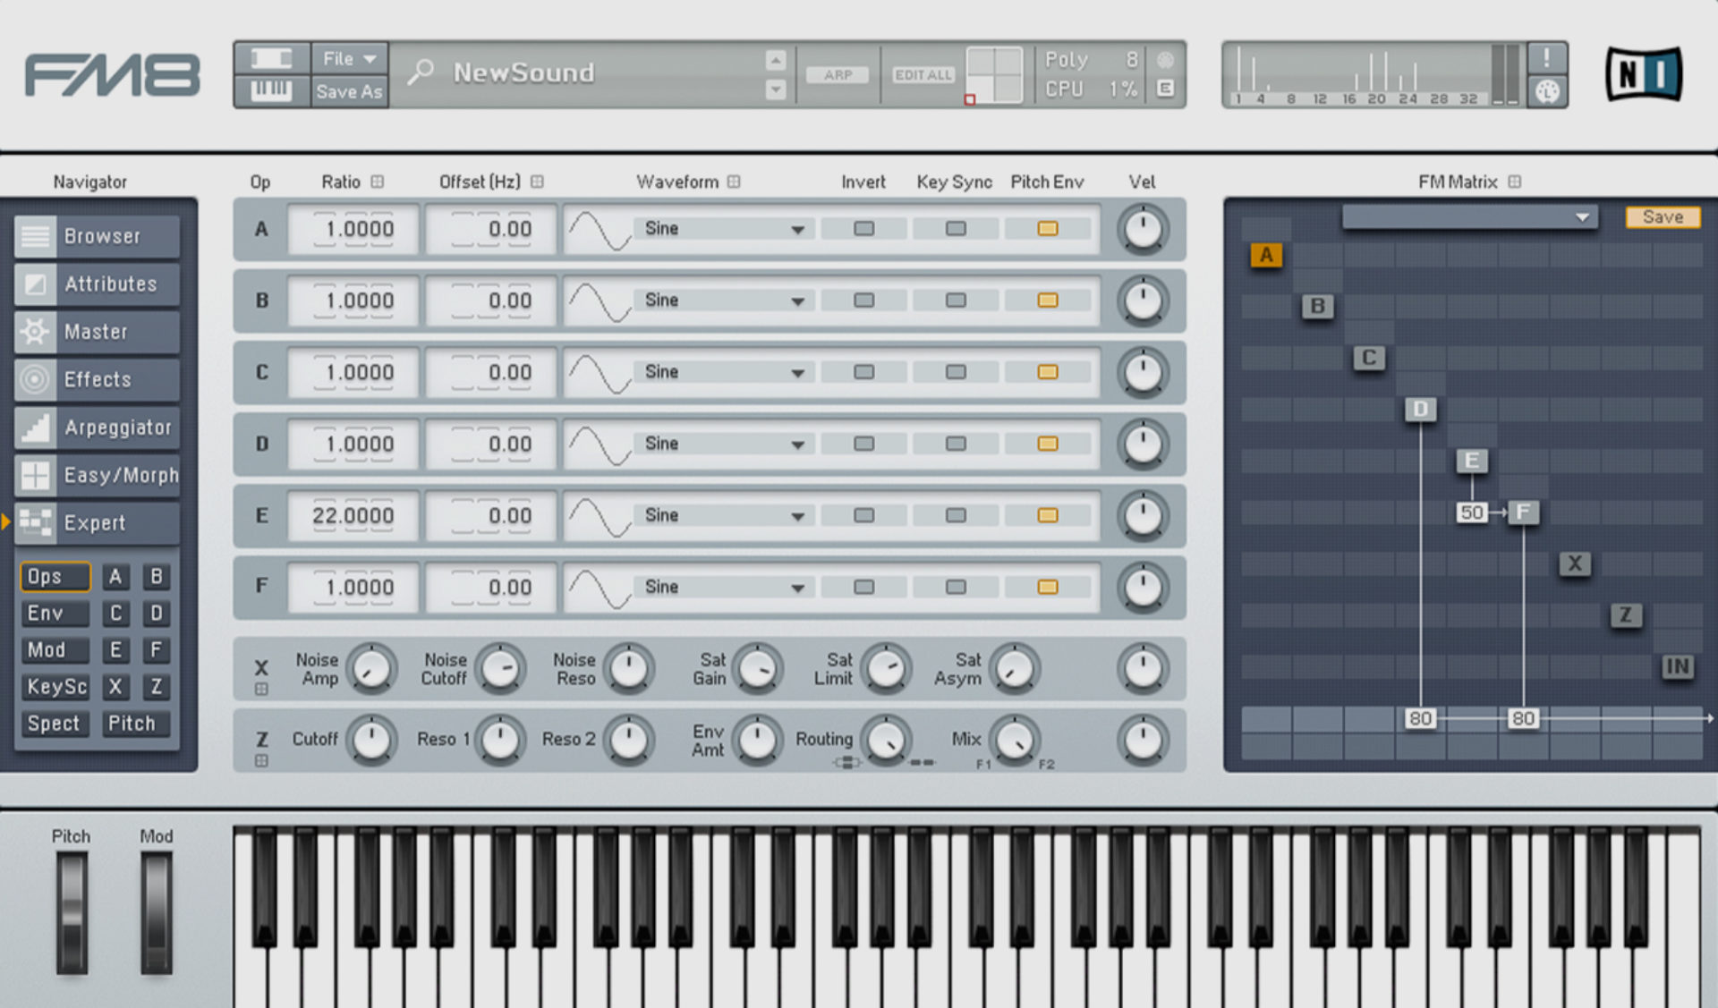1718x1008 pixels.
Task: Click the search magnifier next to NewSound
Action: 421,72
